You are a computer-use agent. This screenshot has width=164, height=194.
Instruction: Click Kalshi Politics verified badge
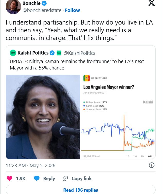pyautogui.click(x=52, y=53)
